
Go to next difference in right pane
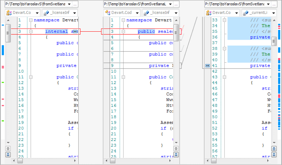274,155
